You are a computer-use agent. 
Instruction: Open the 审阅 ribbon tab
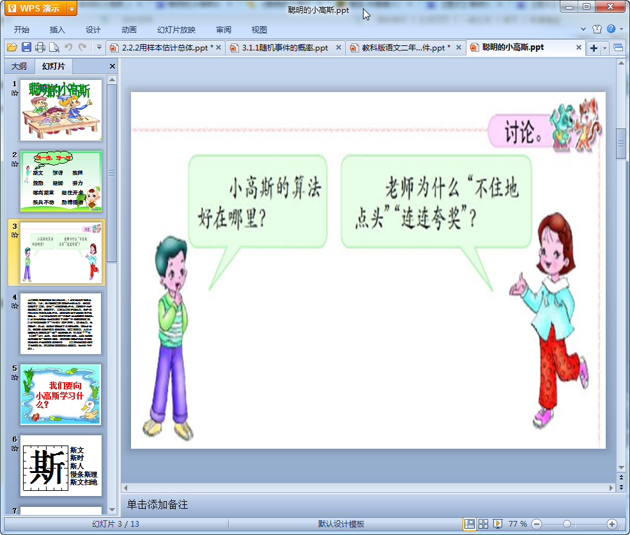click(224, 30)
